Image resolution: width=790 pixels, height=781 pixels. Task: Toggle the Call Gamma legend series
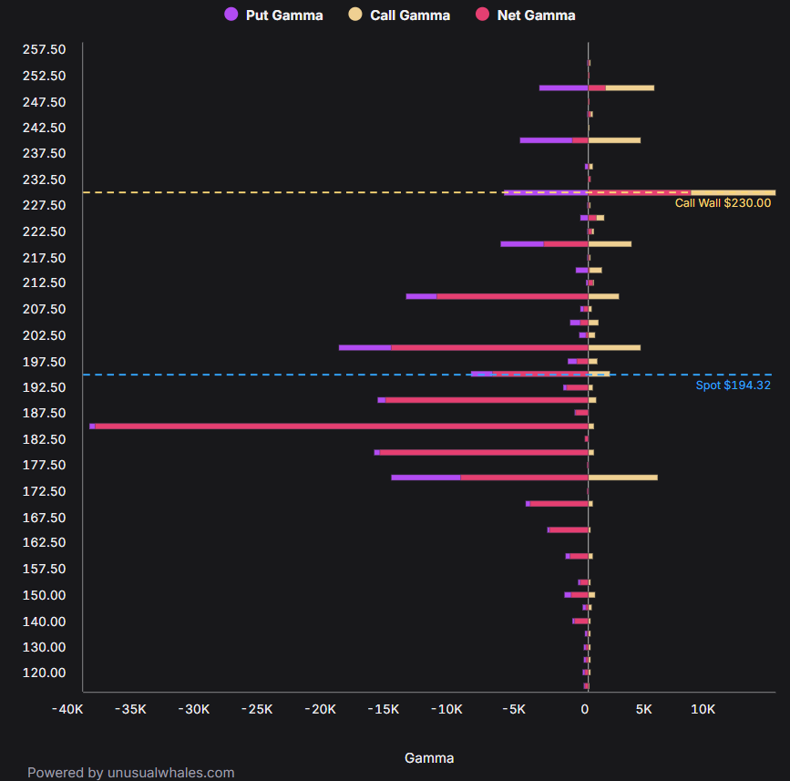tap(399, 15)
